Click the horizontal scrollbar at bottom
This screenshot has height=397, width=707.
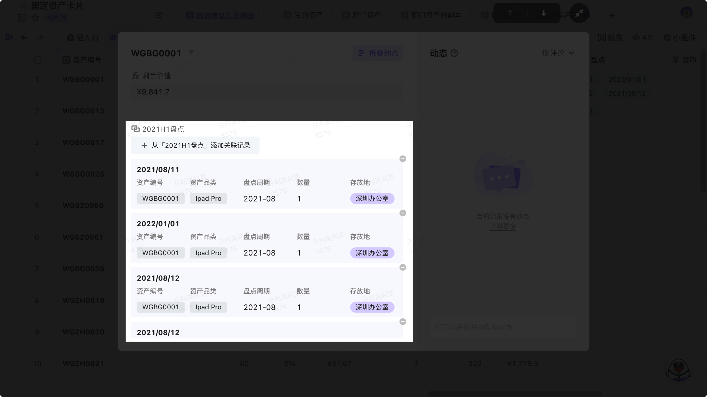514,394
